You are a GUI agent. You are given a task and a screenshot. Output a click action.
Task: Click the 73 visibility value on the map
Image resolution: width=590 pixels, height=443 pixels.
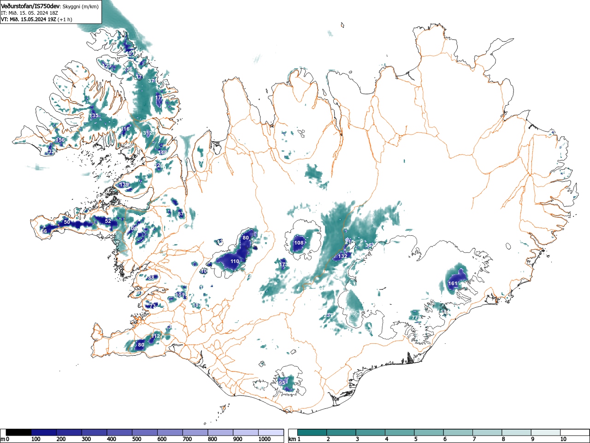(x=153, y=305)
